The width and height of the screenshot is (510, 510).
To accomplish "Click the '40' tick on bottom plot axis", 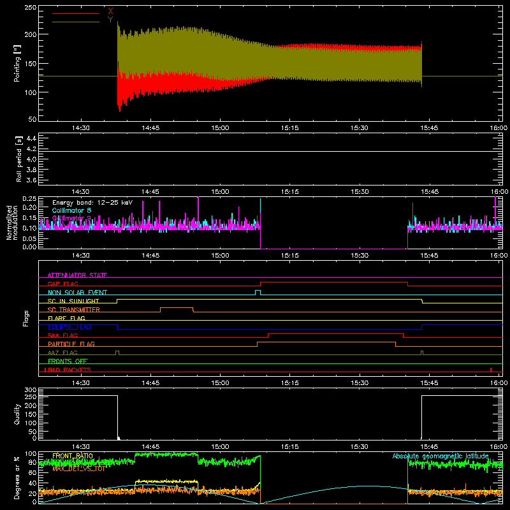I will [x=33, y=483].
